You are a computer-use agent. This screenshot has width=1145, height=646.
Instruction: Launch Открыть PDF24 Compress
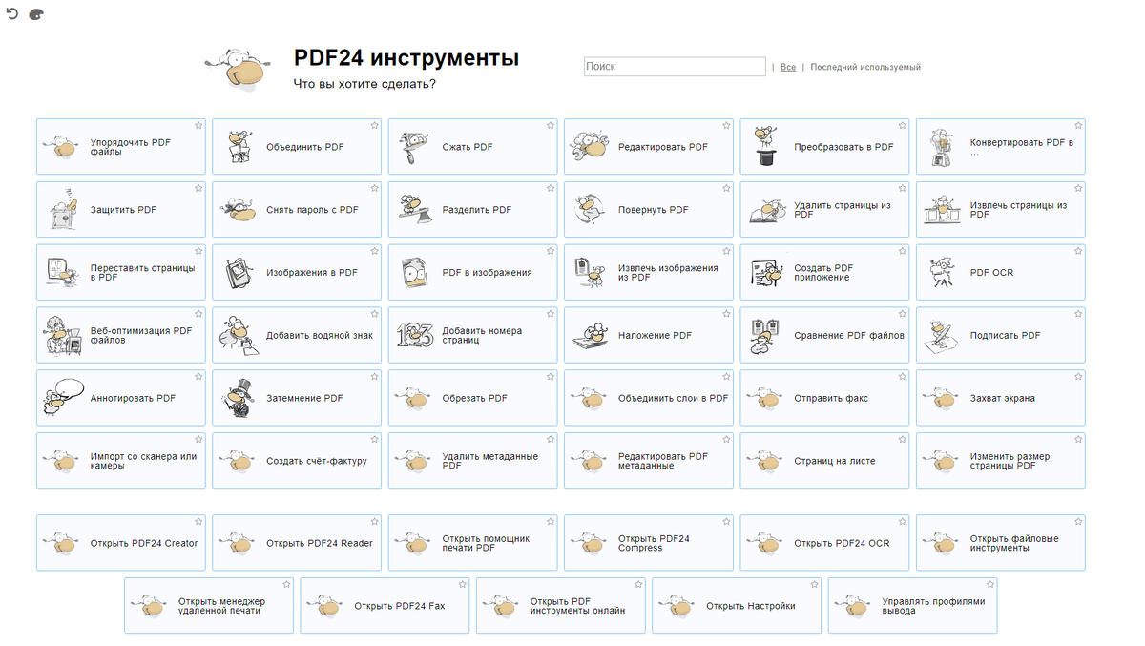tap(649, 543)
